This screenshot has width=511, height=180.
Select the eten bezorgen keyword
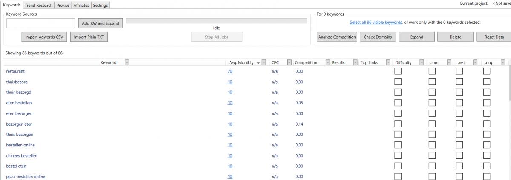point(19,113)
